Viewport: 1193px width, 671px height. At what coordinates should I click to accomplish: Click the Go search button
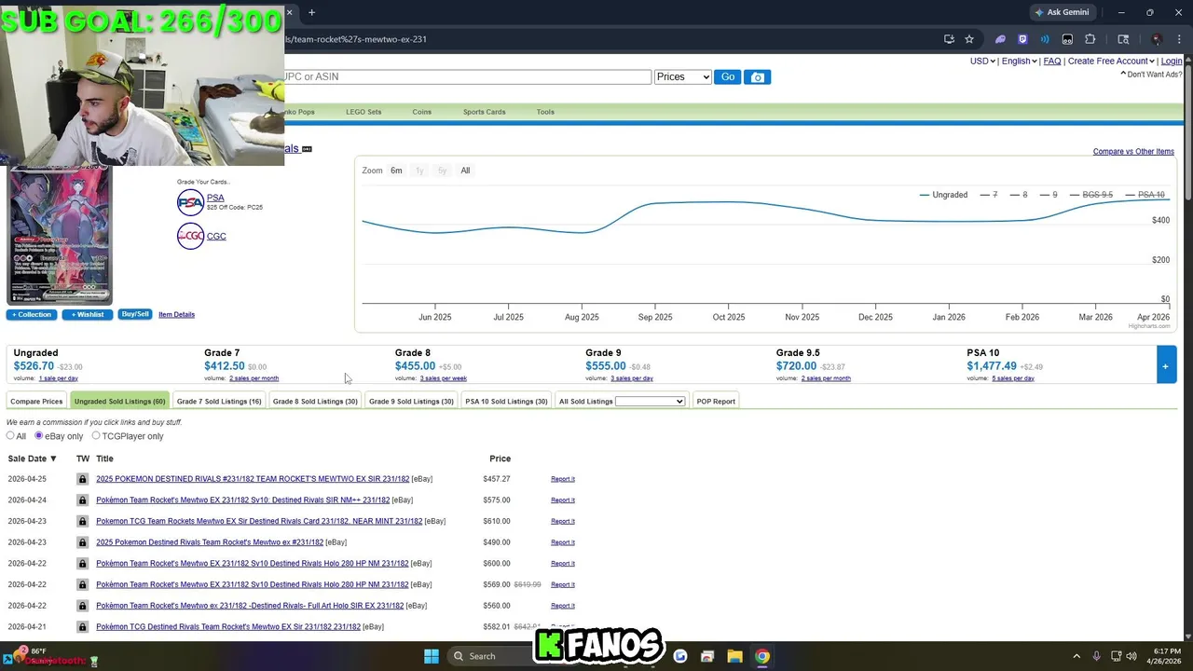tap(728, 77)
